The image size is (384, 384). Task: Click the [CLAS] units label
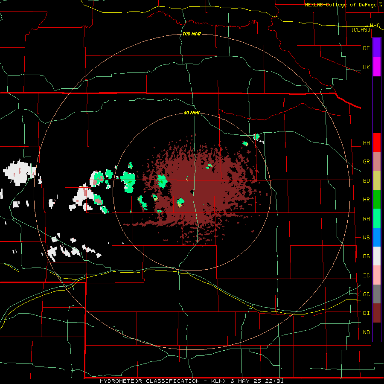pos(361,29)
